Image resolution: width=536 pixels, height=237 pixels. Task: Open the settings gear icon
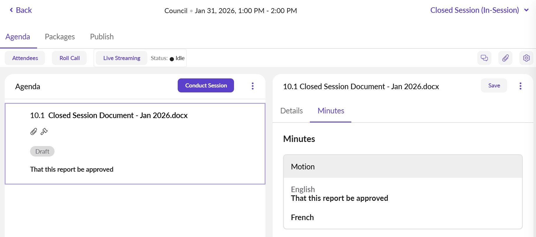(526, 58)
